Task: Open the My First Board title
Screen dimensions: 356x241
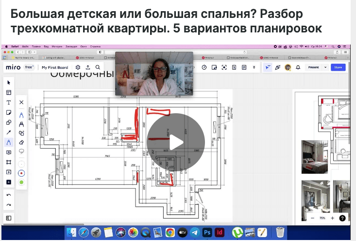Action: [x=55, y=67]
